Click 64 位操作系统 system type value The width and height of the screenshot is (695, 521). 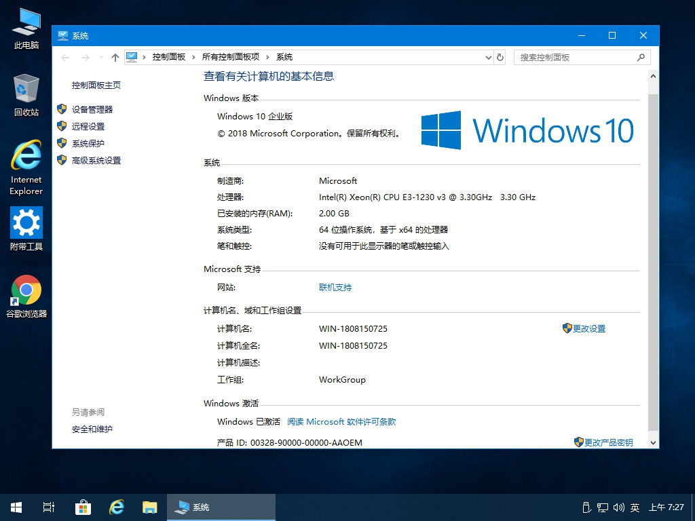[x=383, y=230]
